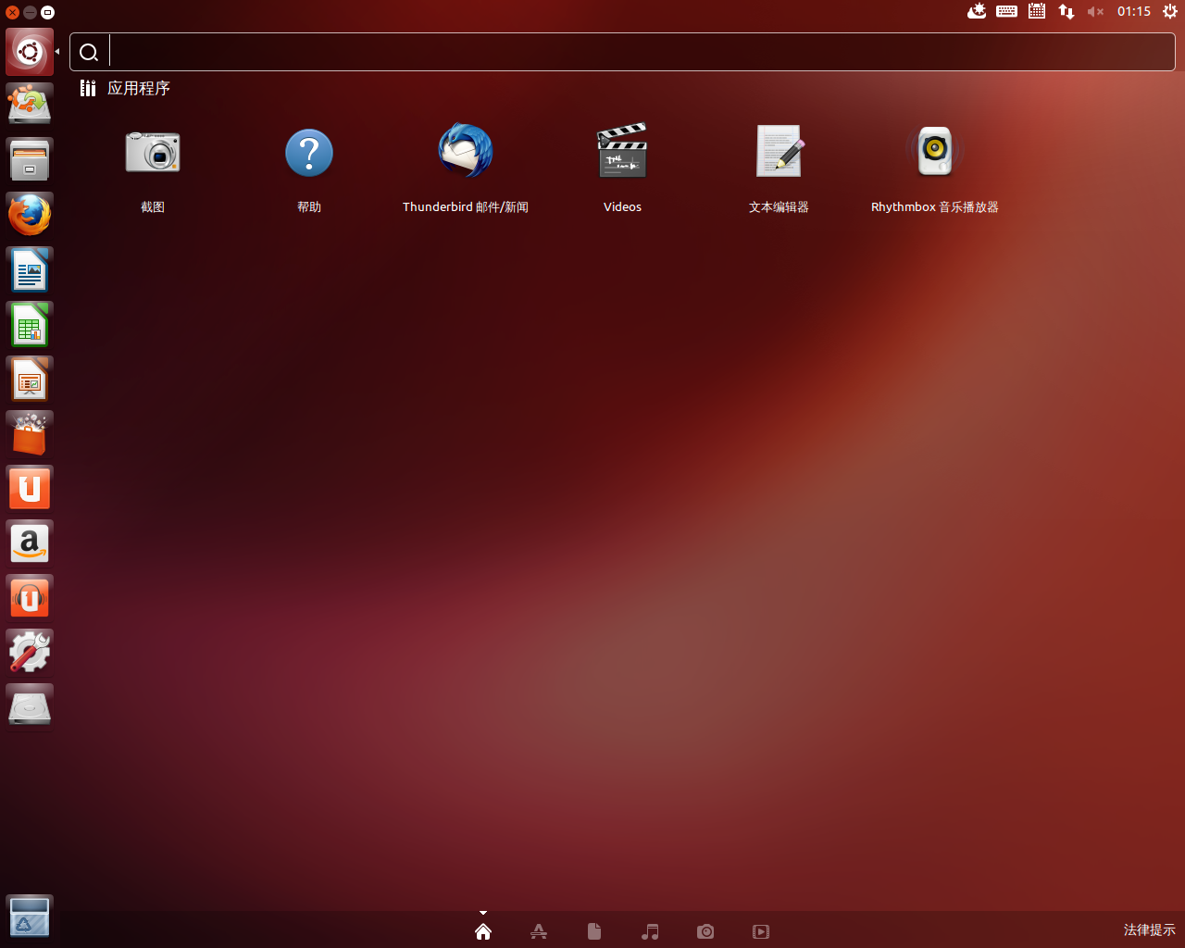Screen dimensions: 1185x948
Task: Open Ubuntu One Music launcher icon
Action: 30,598
